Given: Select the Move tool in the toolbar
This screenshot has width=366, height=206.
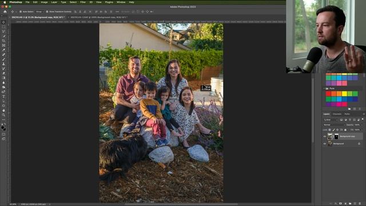Looking at the screenshot, I should pos(3,22).
